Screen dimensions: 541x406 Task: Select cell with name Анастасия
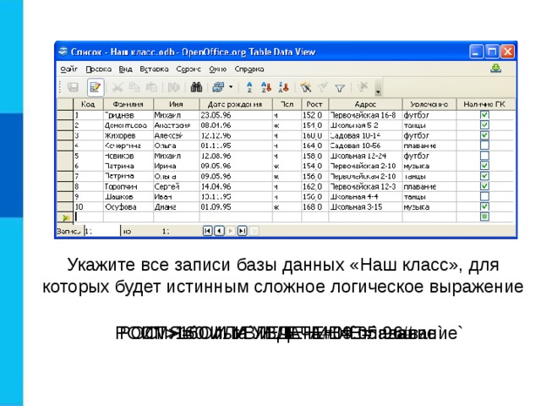point(177,125)
